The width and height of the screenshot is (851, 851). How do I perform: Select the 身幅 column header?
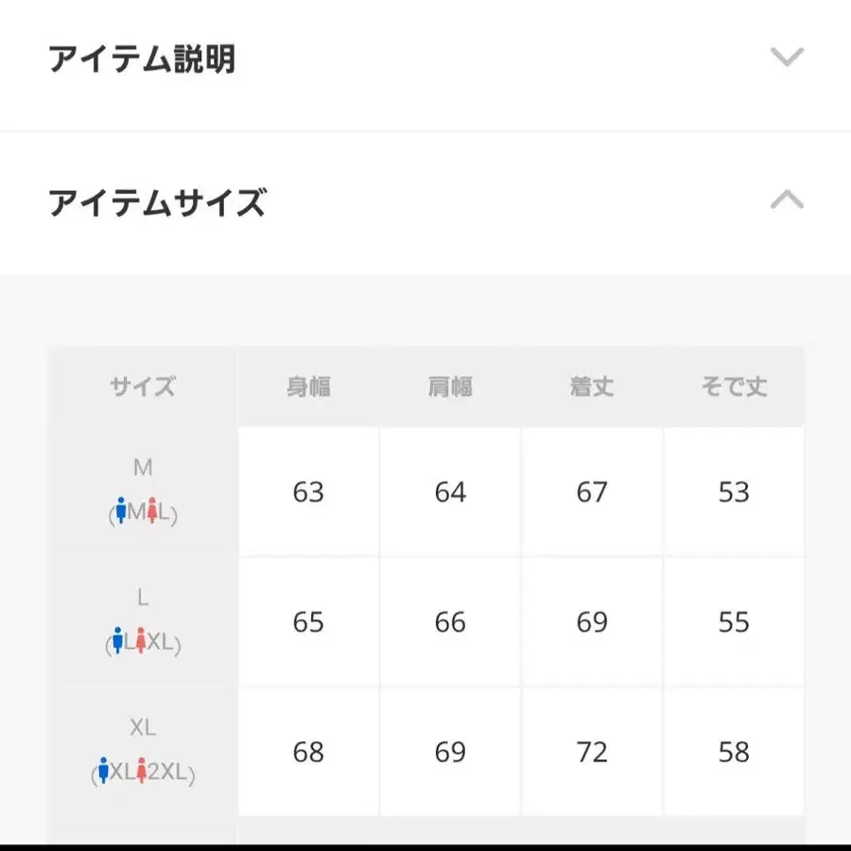pyautogui.click(x=307, y=386)
